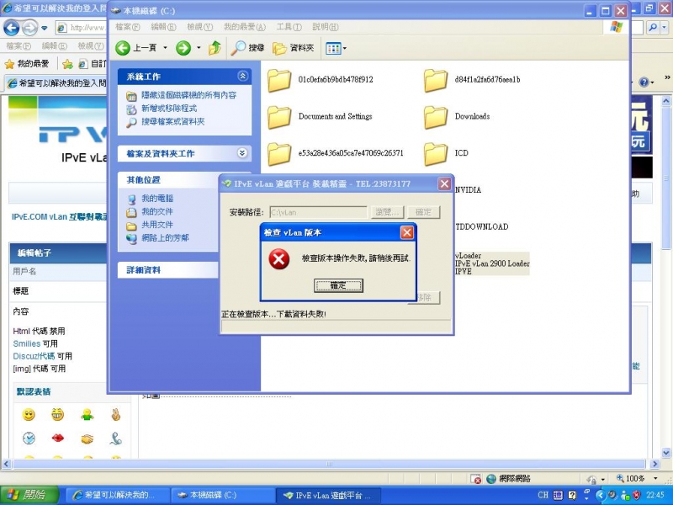Open the 工具(T) menu in Explorer
The width and height of the screenshot is (673, 505).
click(x=289, y=27)
